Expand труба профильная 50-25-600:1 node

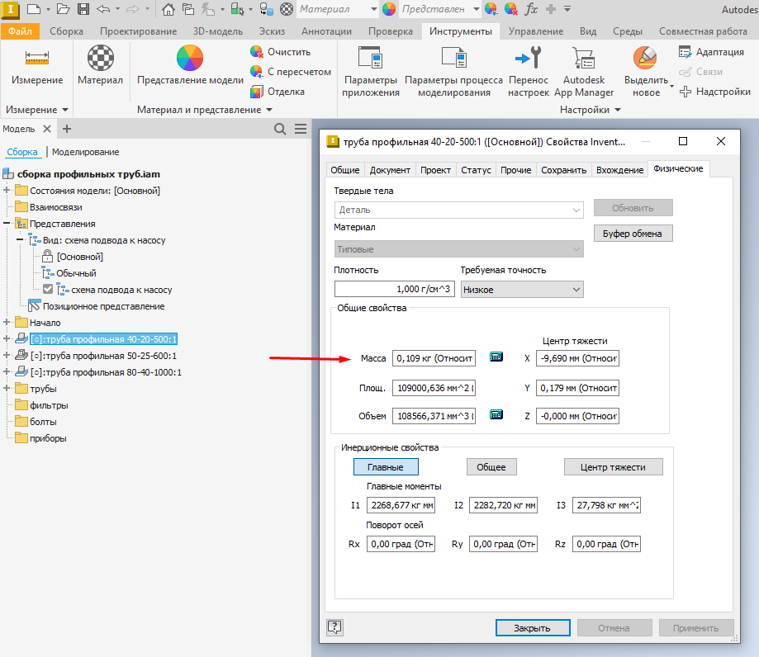(7, 355)
